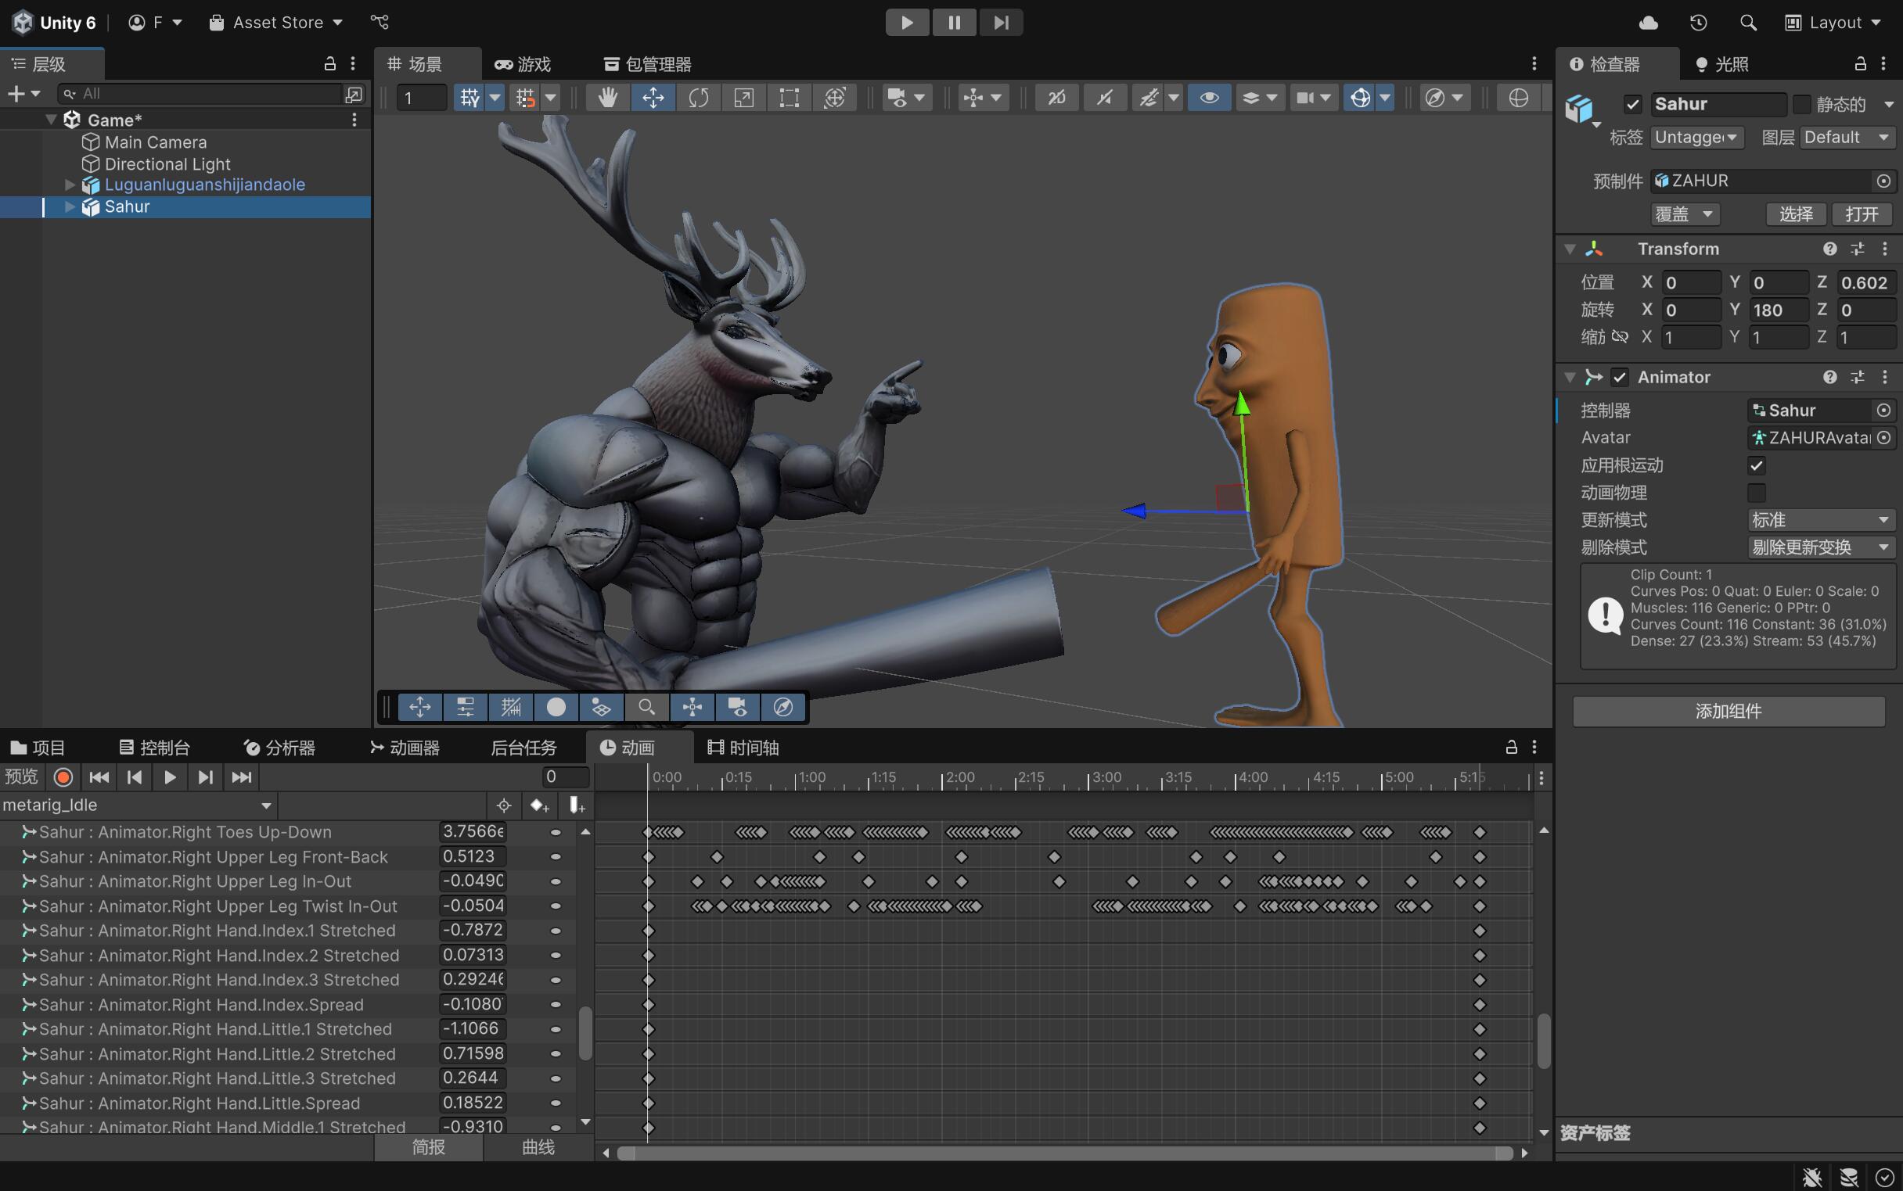Toggle Sahur active checkbox in inspector
Image resolution: width=1903 pixels, height=1191 pixels.
coord(1632,104)
